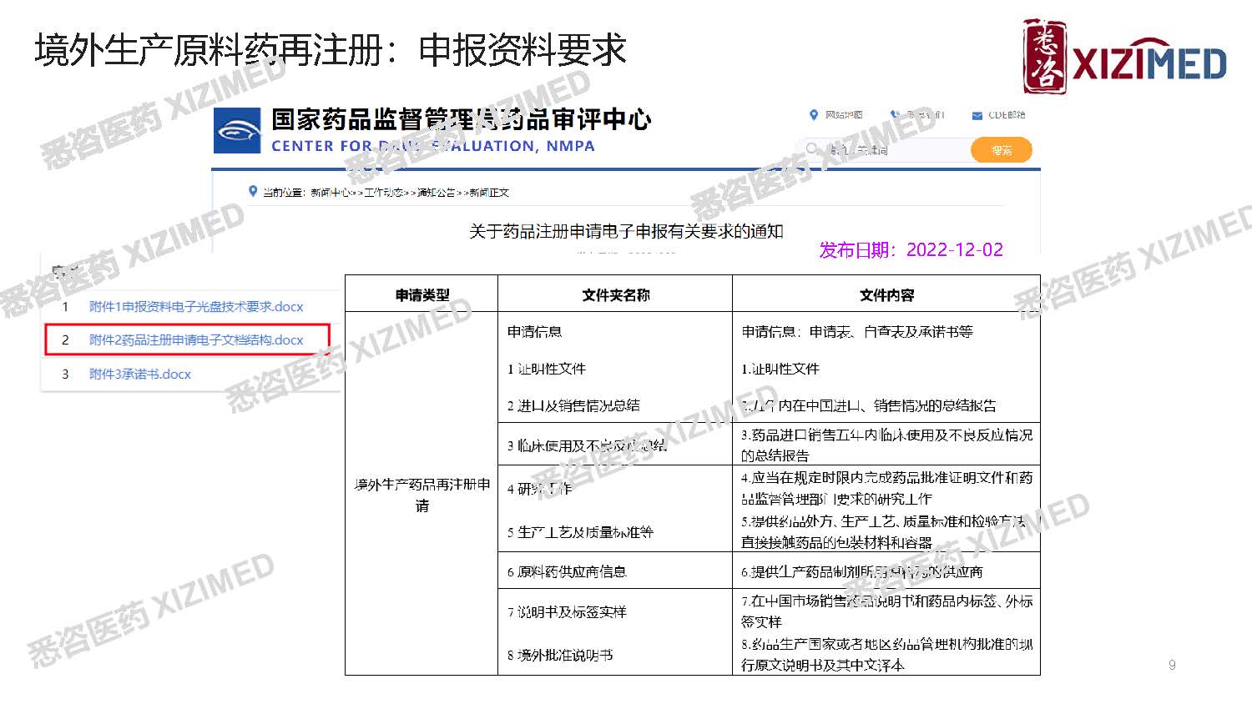Click the breadcrumb location pin icon

pos(253,192)
